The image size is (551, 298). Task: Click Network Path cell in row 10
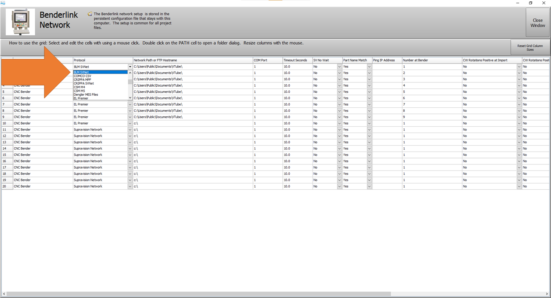(x=193, y=123)
